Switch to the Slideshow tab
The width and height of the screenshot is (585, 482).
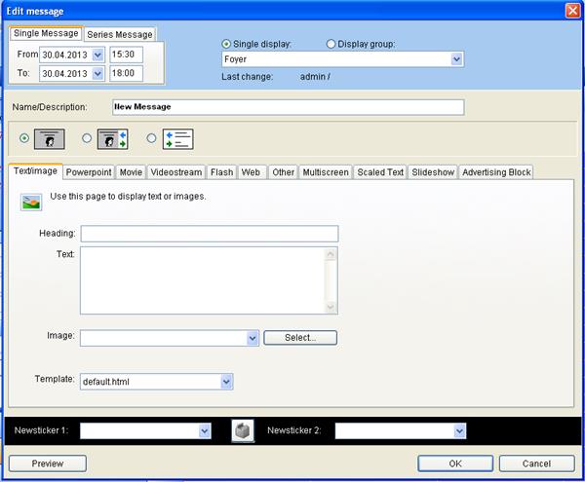point(433,172)
